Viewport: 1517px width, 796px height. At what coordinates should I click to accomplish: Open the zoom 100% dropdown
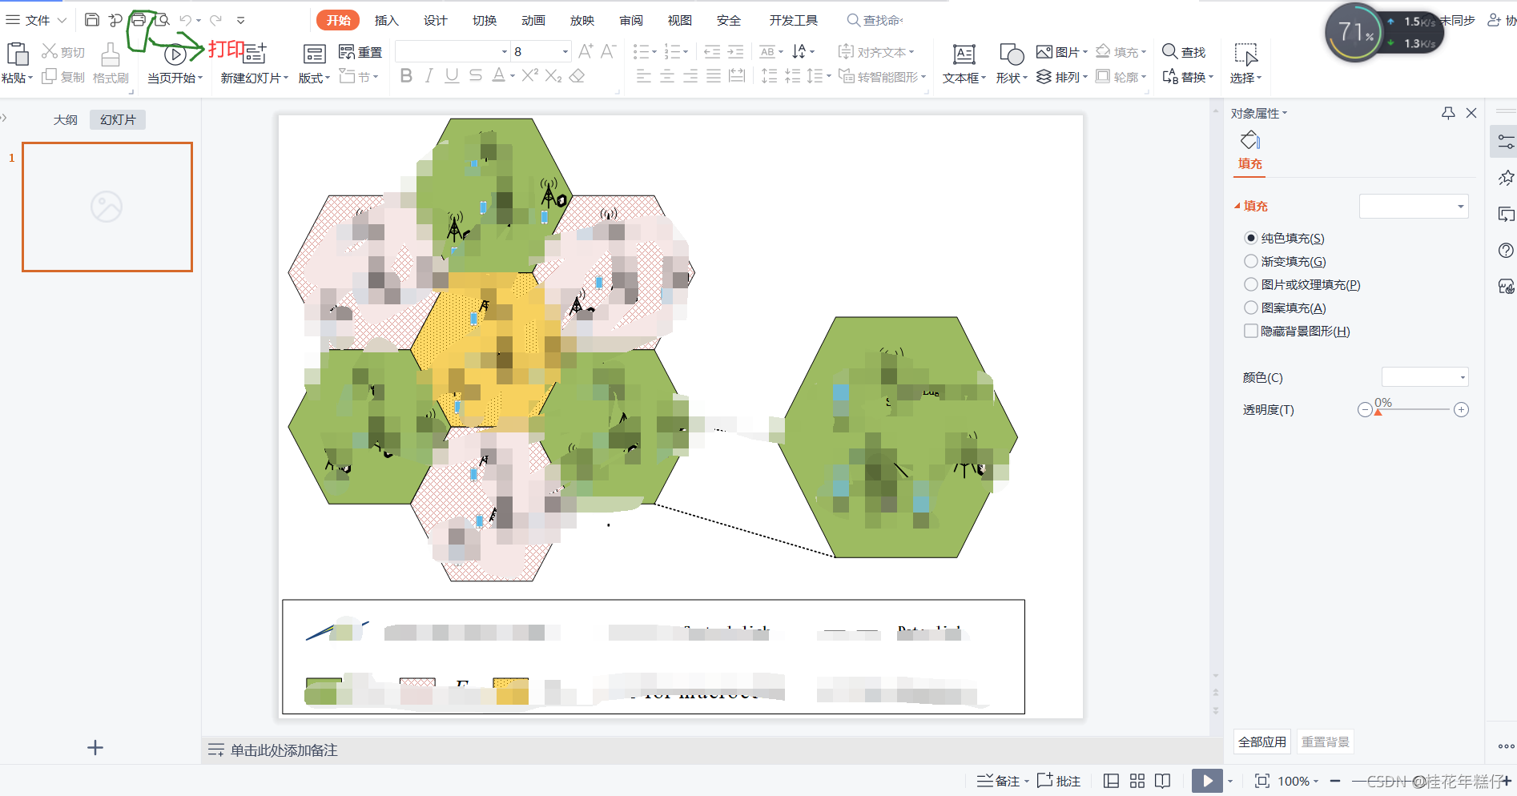tap(1298, 781)
